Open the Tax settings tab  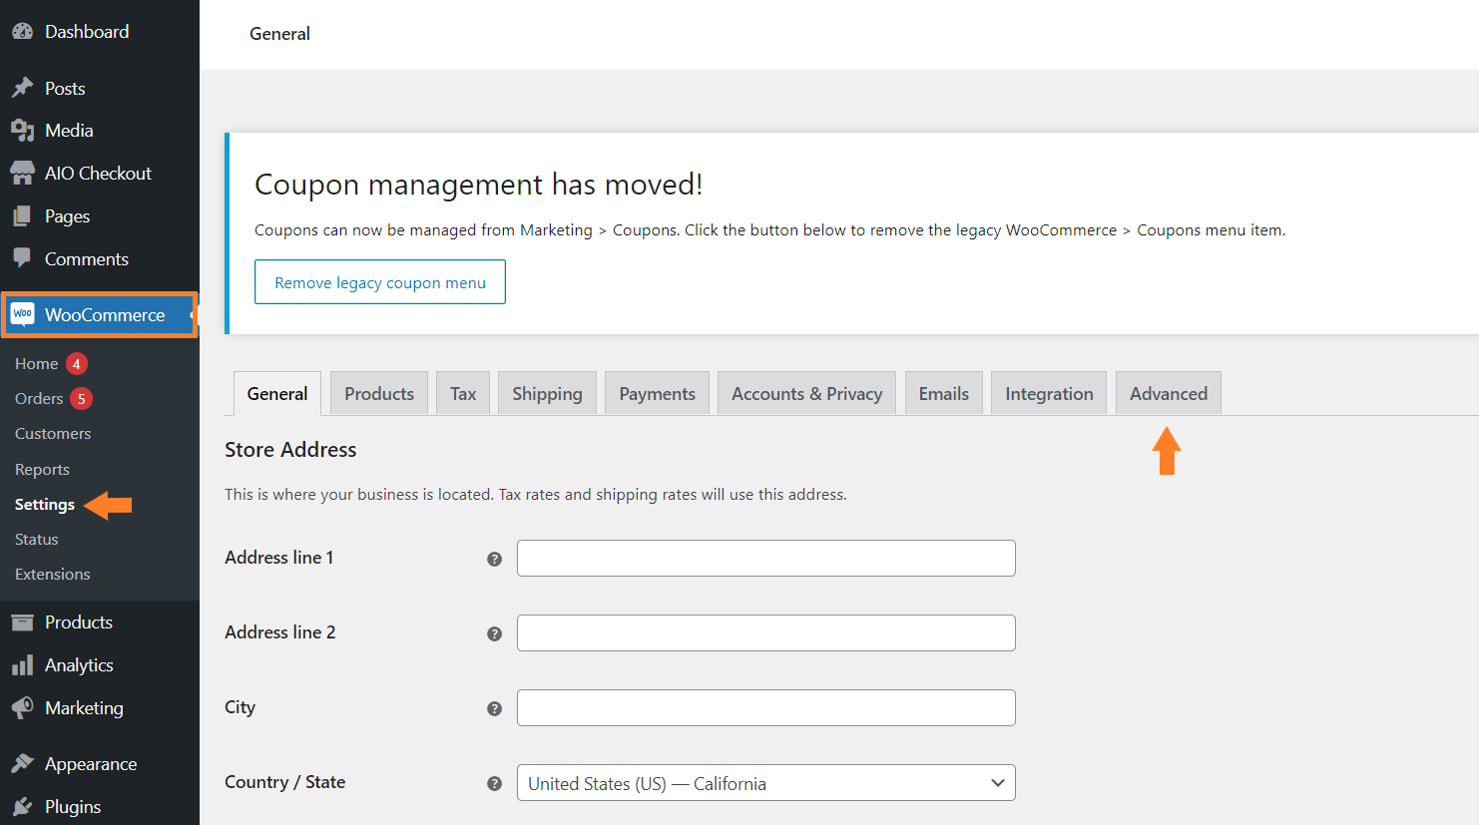click(463, 394)
